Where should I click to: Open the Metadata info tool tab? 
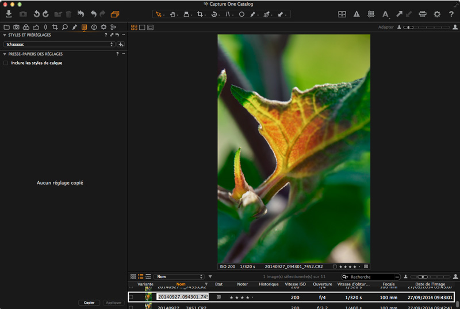point(94,27)
